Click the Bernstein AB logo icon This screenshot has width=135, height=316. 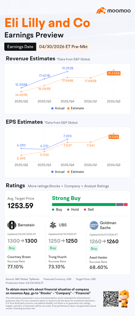point(11,225)
